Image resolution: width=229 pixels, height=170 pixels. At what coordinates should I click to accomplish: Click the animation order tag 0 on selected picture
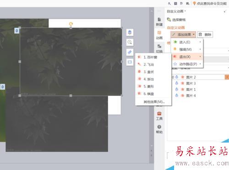tap(16, 31)
